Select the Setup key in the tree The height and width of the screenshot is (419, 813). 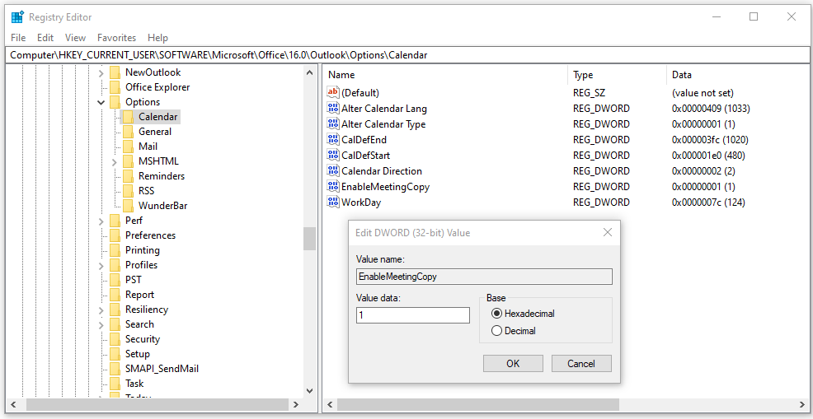click(138, 354)
